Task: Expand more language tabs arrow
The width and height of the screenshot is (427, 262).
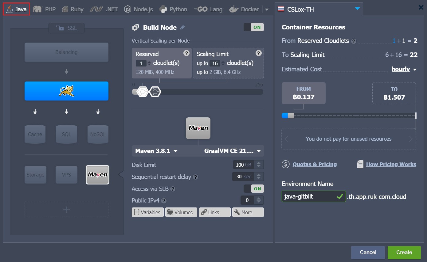Action: 267,9
